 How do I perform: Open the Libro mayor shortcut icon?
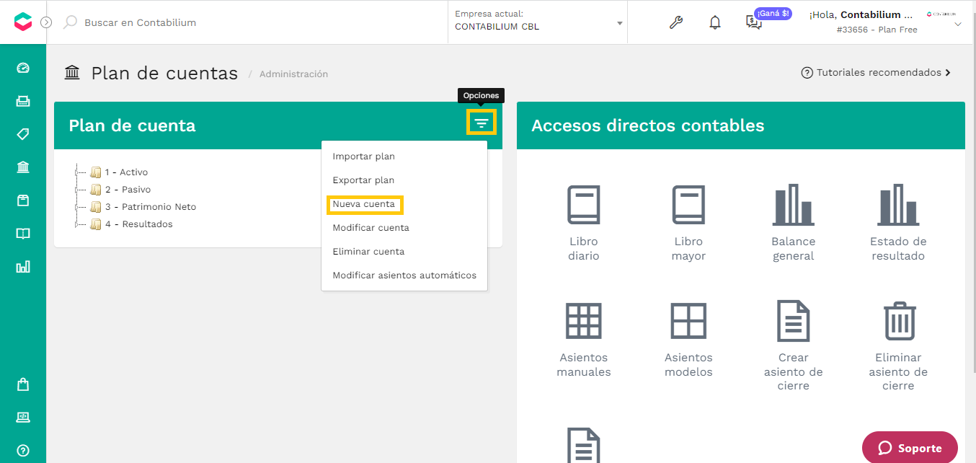click(x=688, y=205)
